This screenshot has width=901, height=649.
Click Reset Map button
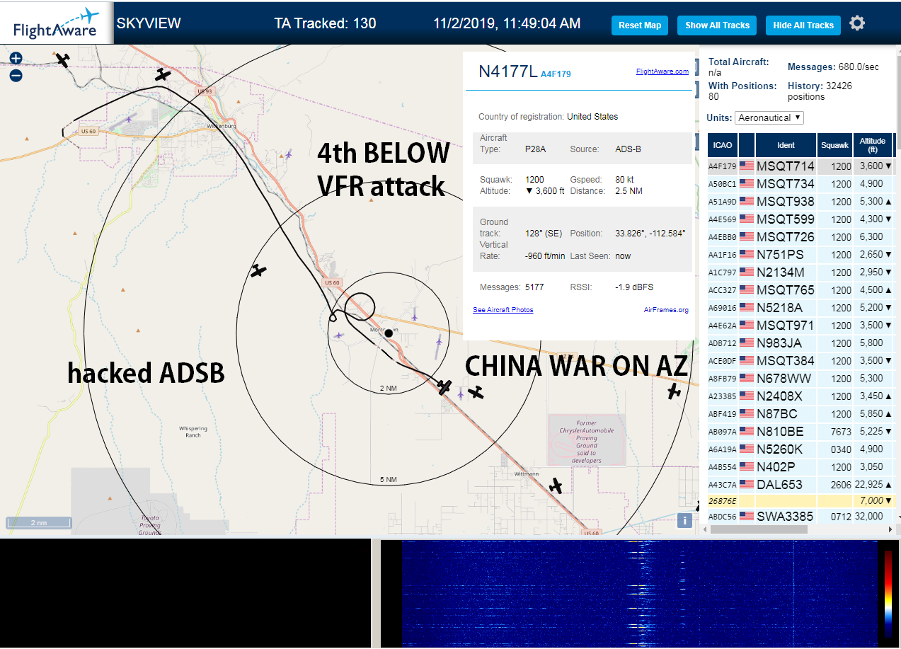(x=640, y=25)
